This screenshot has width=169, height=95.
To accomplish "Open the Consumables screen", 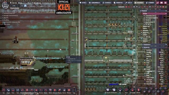I will [95, 3].
